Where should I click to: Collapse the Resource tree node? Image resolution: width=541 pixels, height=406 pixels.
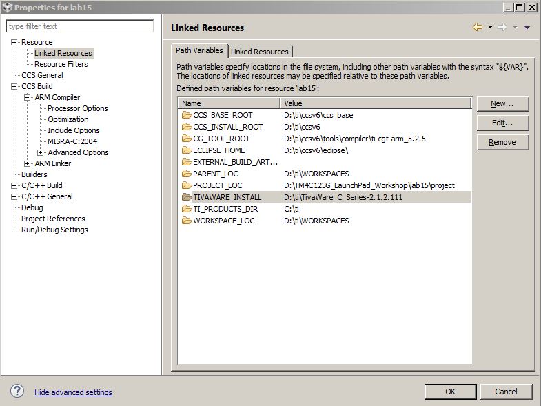tap(14, 42)
